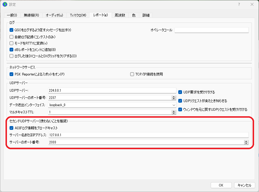This screenshot has height=192, width=259.
Task: Open the loopback_0 interface dropdown
Action: coord(112,105)
